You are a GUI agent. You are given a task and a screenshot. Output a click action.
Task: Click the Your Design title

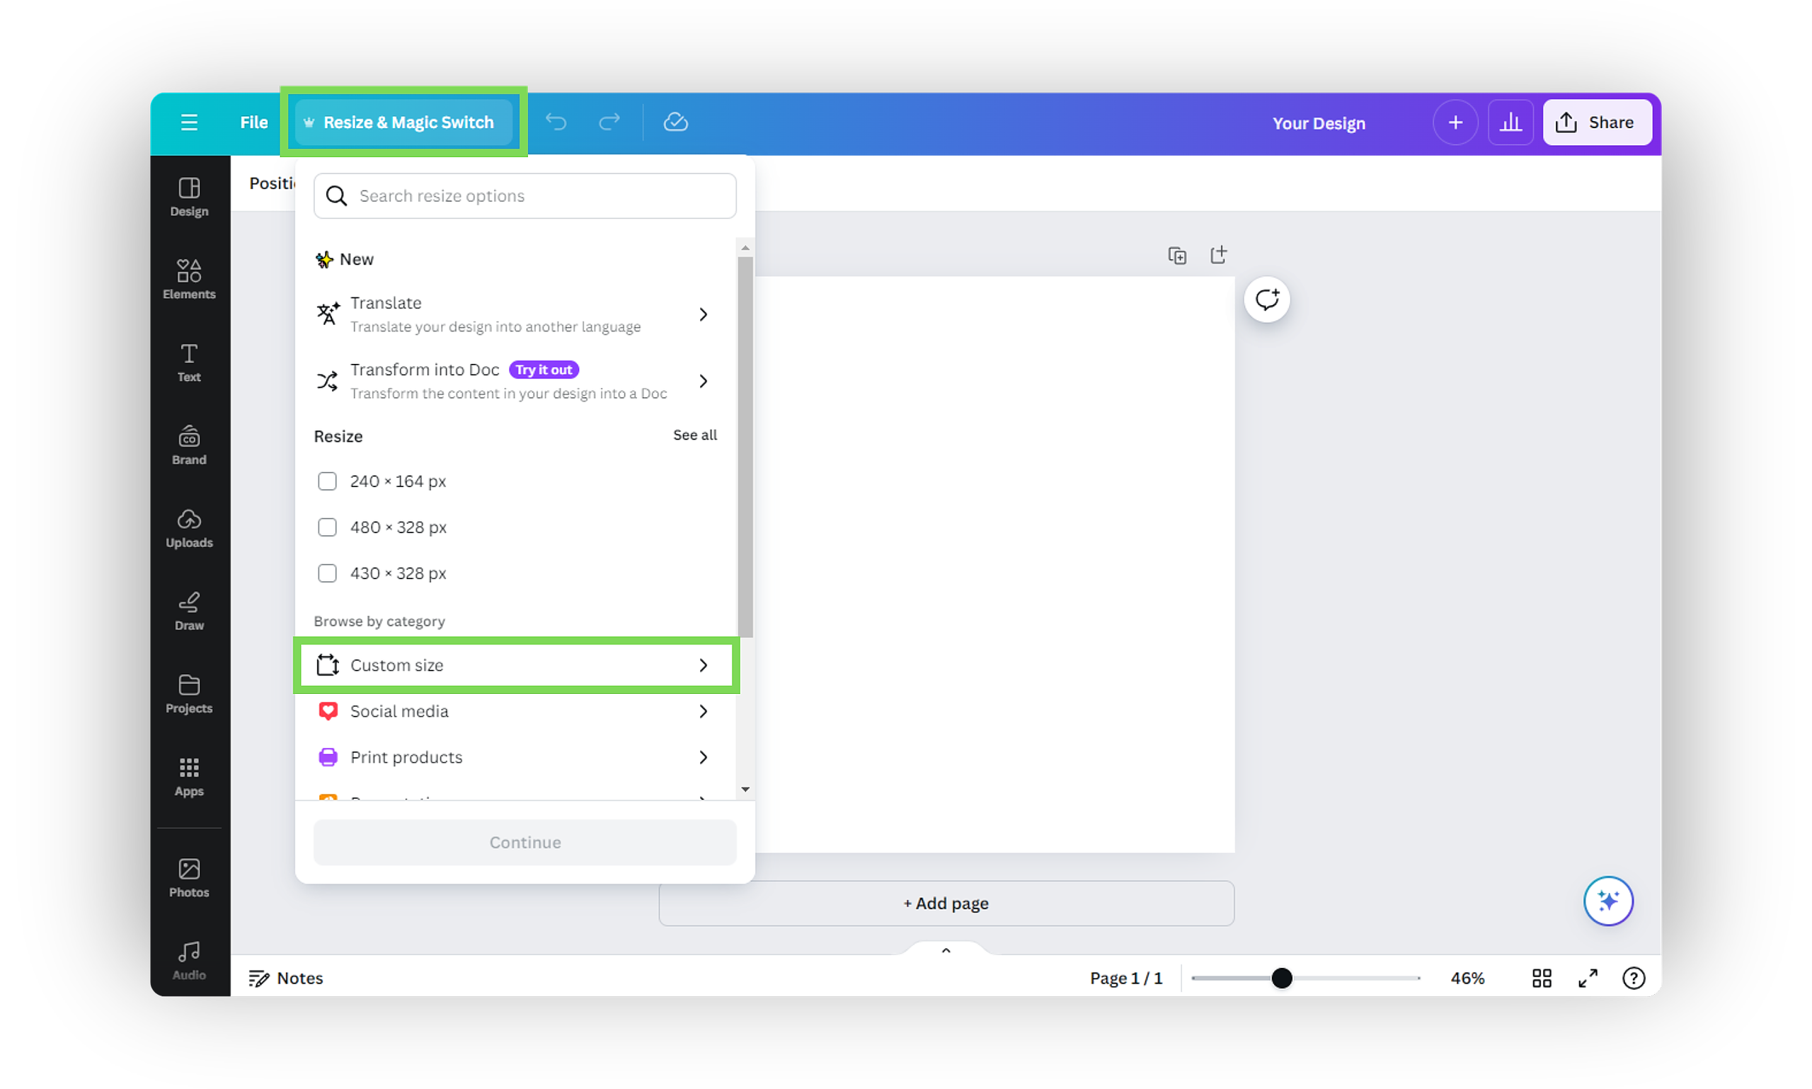(x=1318, y=122)
